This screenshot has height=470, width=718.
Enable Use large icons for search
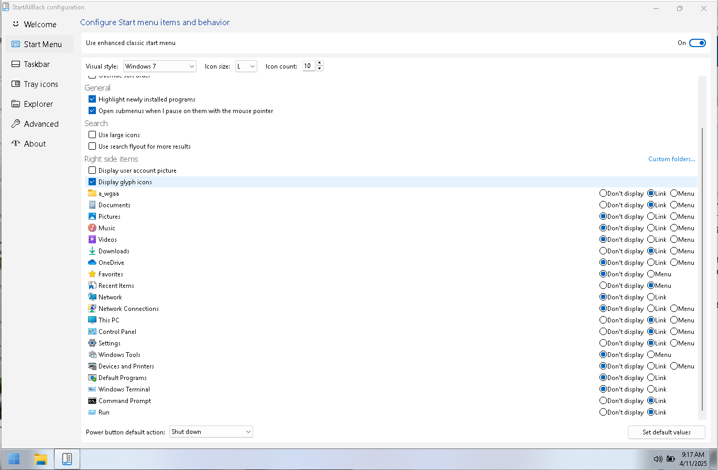click(92, 135)
